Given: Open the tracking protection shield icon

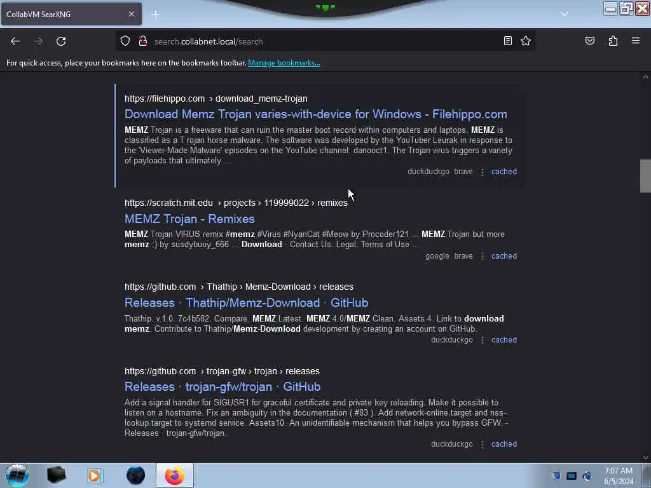Looking at the screenshot, I should pos(125,41).
